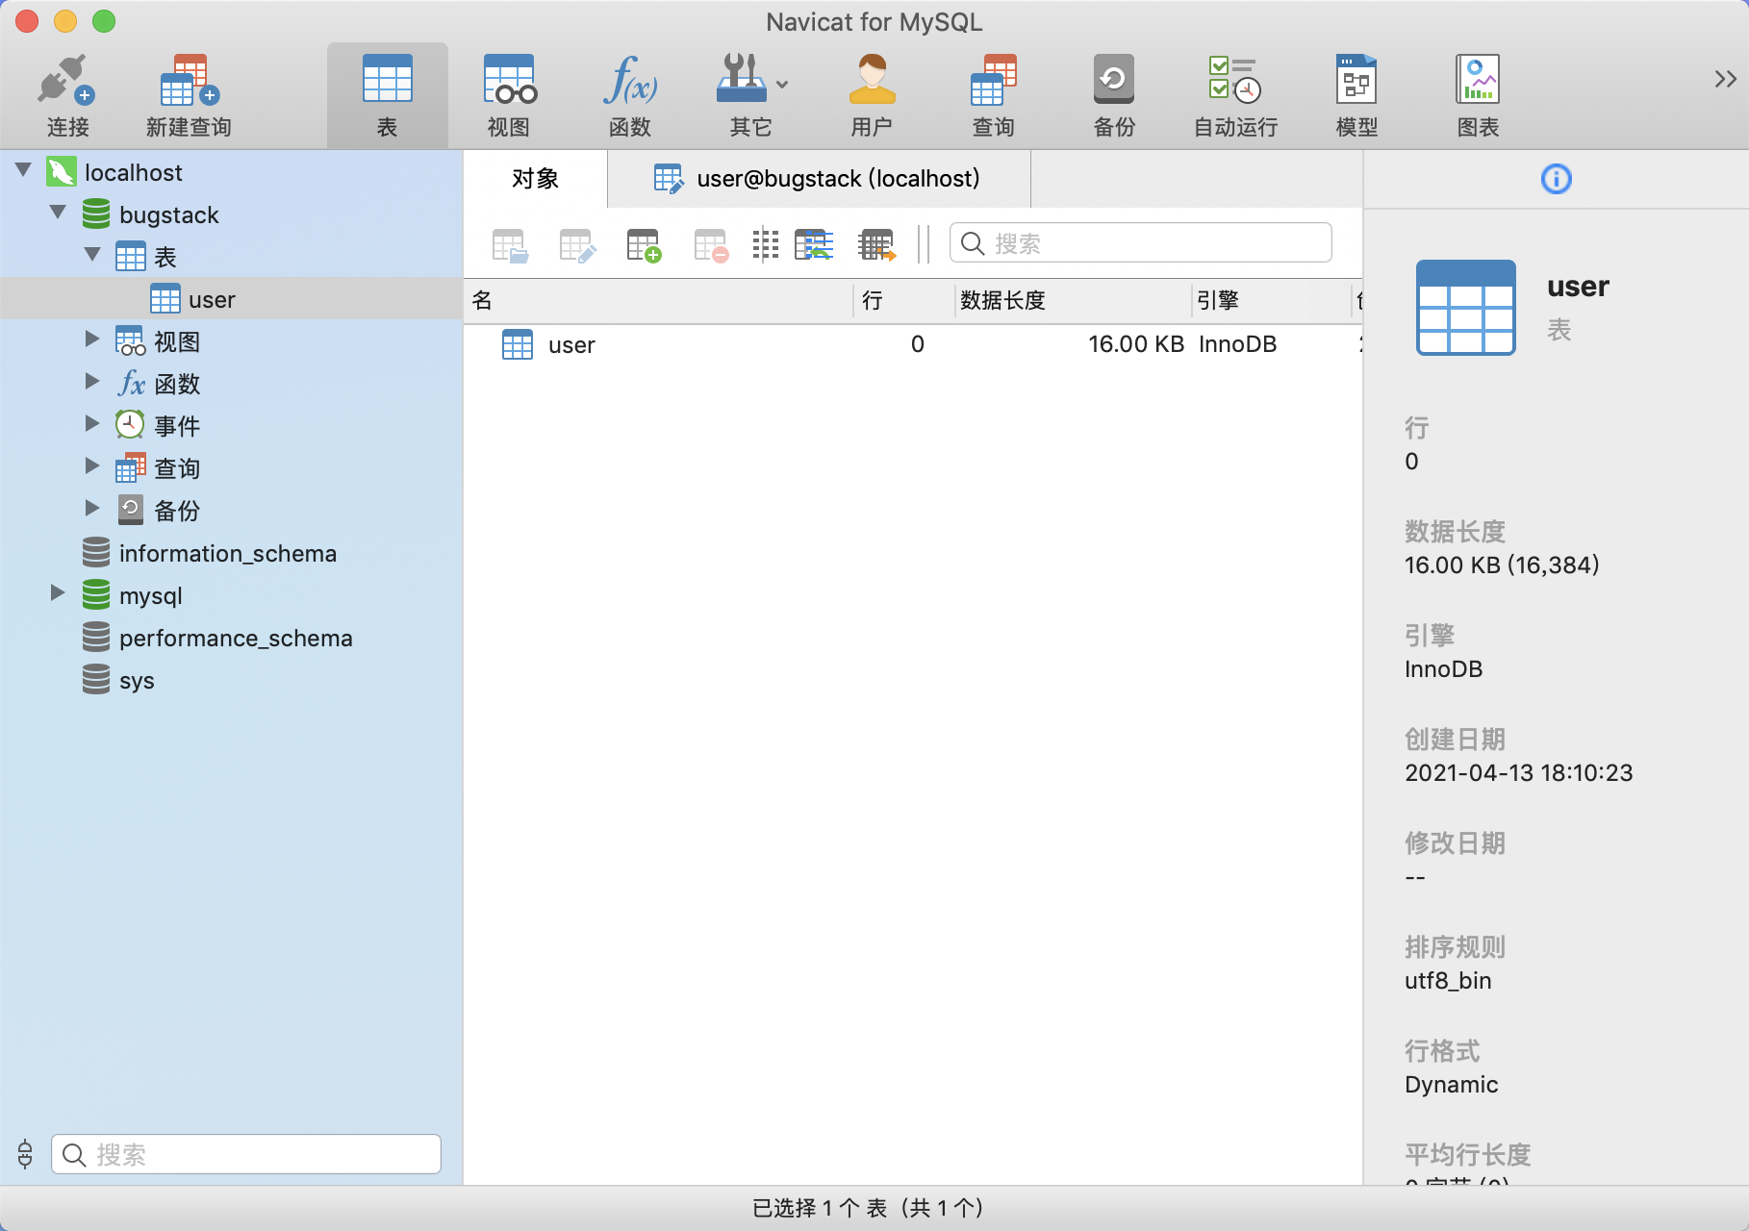The width and height of the screenshot is (1749, 1231).
Task: Click utf8_bin collation value in info panel
Action: [1447, 981]
